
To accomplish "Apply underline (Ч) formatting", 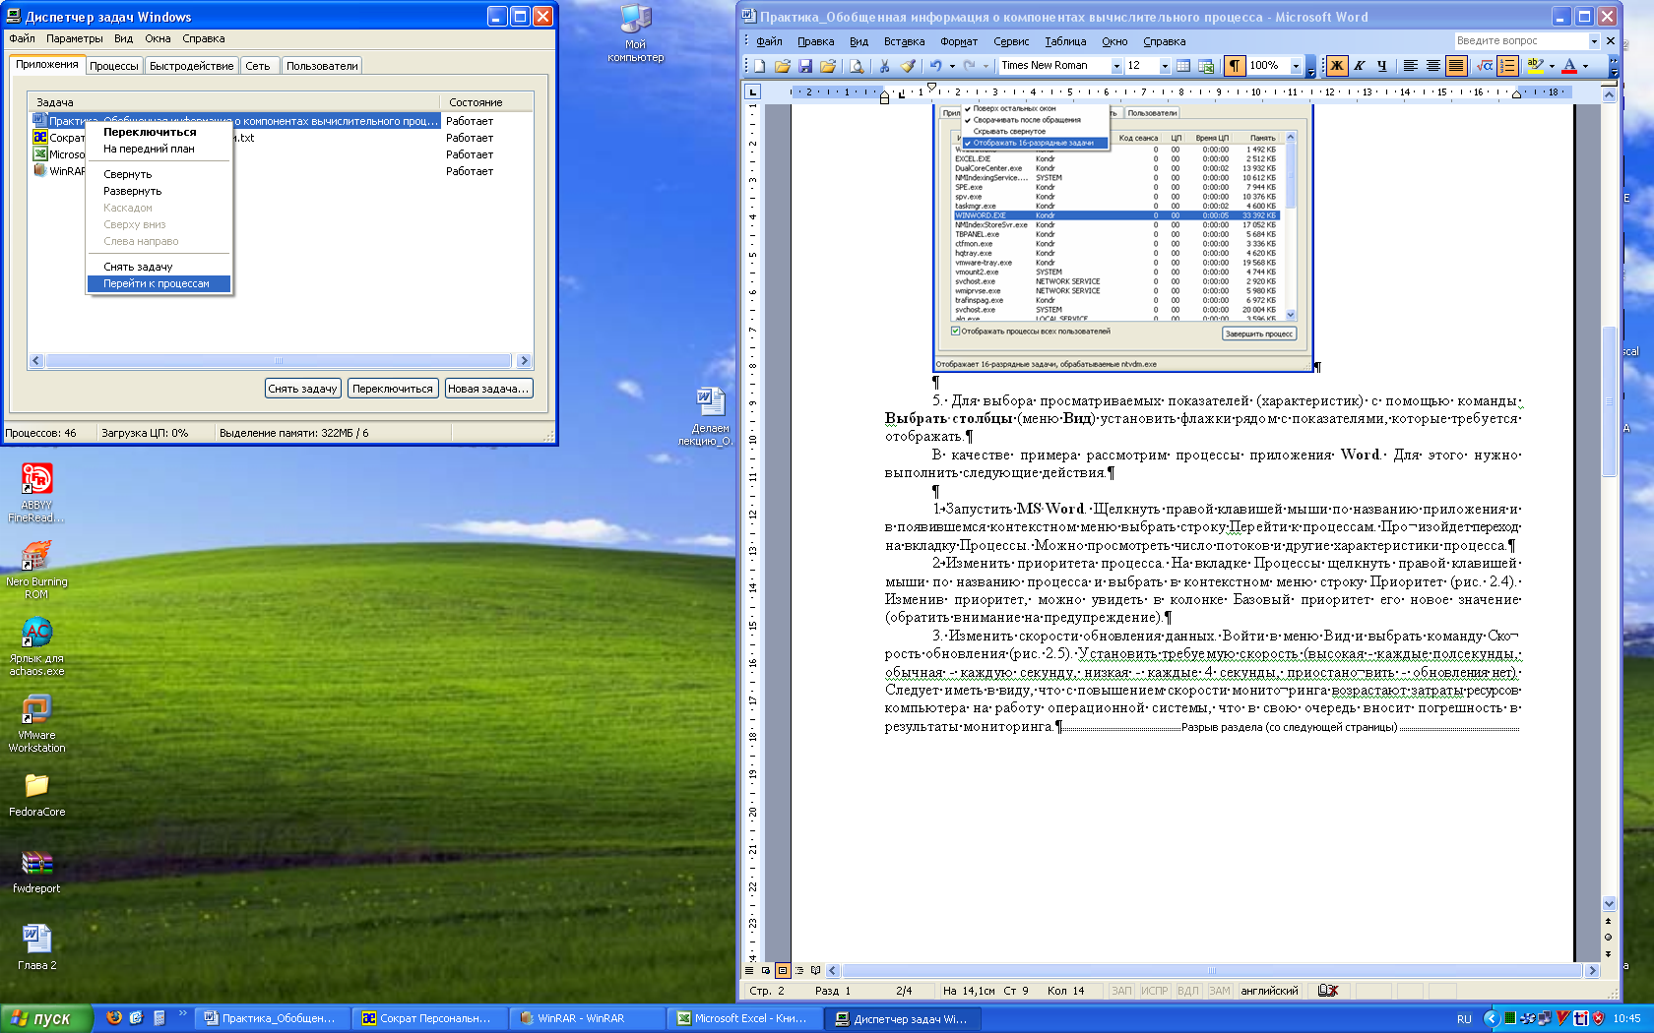I will 1382,66.
